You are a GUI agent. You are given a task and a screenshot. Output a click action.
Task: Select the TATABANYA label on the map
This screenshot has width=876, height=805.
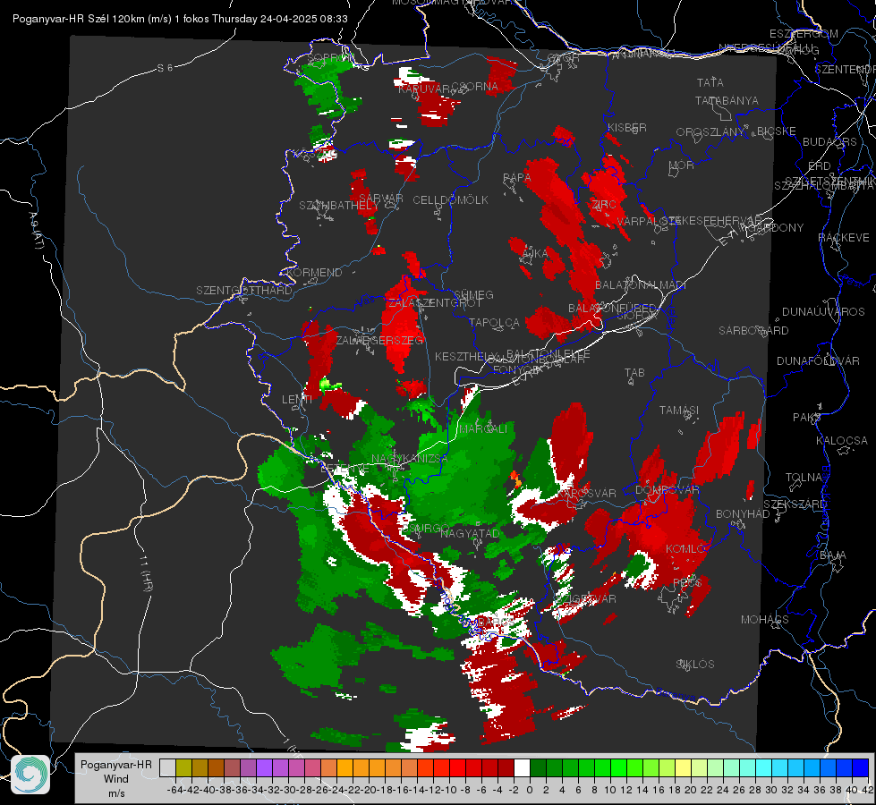pos(727,100)
